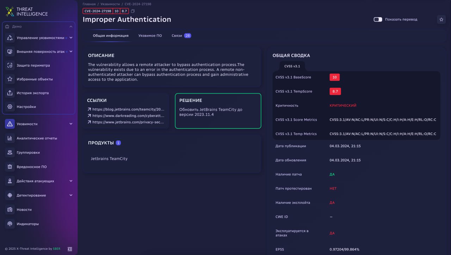Viewport: 451px width, 255px height.
Task: Open Настройки gear icon
Action: click(x=10, y=107)
